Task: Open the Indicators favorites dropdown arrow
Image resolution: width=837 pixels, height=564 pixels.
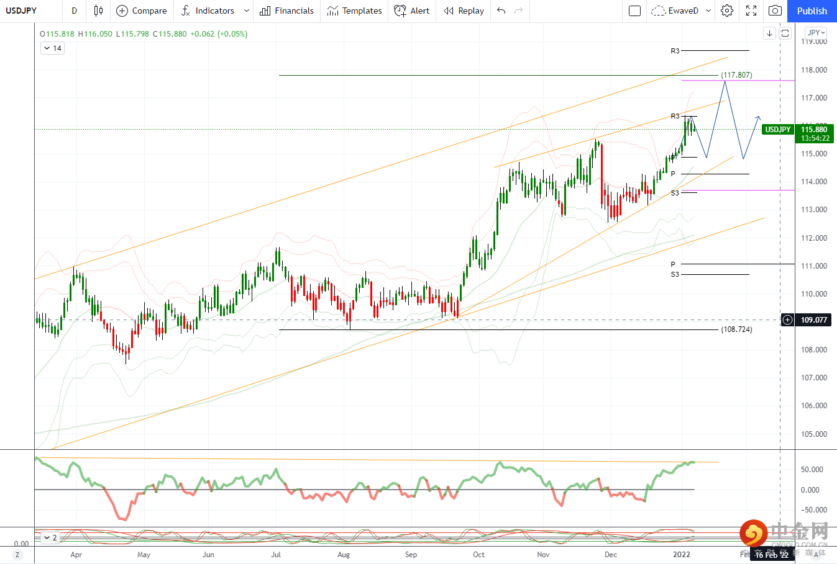Action: coord(247,11)
